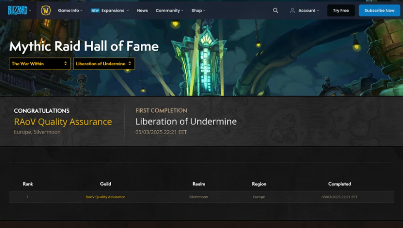This screenshot has height=228, width=403.
Task: Click the Try Free button
Action: pyautogui.click(x=341, y=11)
